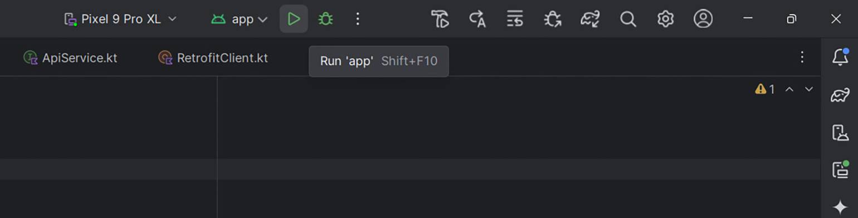Open the Gradle tool window in sidebar
This screenshot has height=218, width=858.
840,95
